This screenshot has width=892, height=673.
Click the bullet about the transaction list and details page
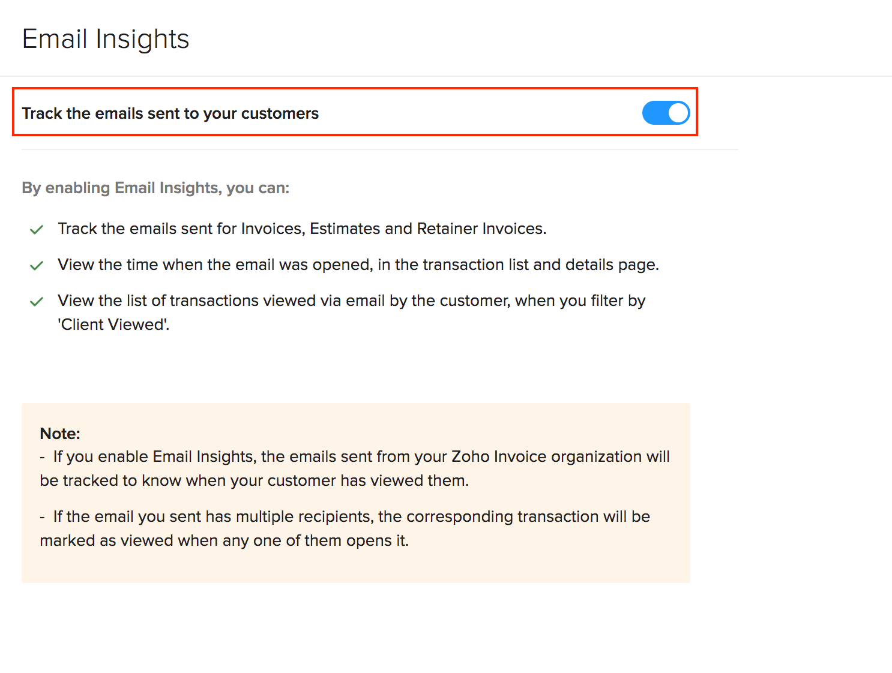pyautogui.click(x=358, y=265)
